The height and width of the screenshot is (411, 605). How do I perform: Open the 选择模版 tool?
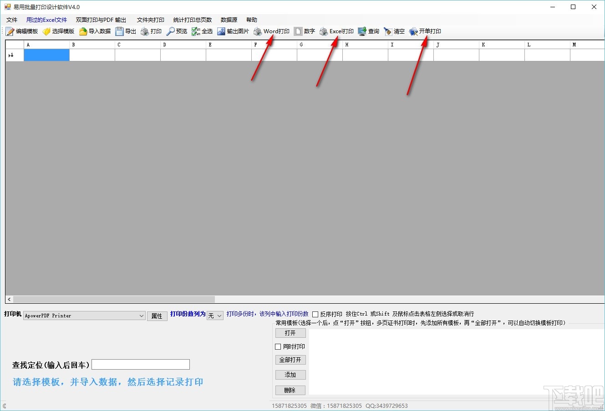tap(60, 31)
